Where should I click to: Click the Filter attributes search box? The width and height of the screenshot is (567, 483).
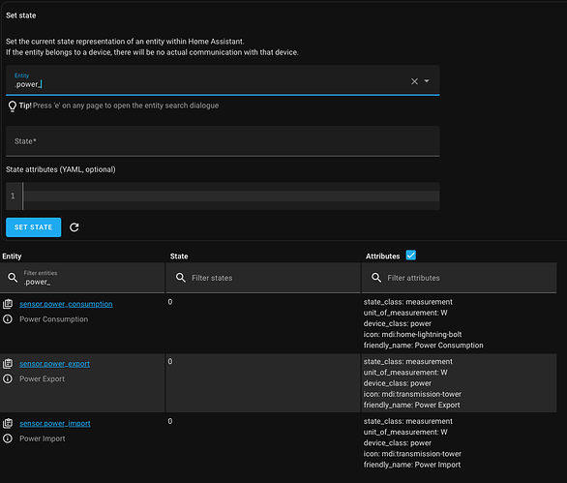tap(460, 278)
